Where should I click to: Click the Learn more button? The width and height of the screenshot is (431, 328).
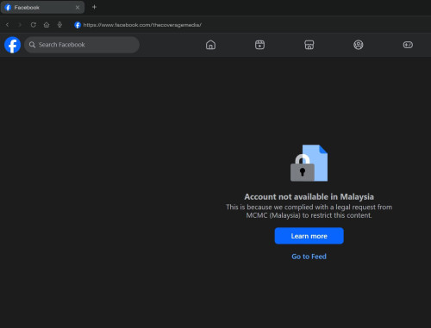(309, 236)
